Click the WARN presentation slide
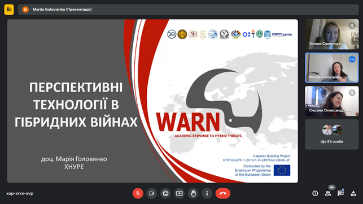 pyautogui.click(x=152, y=101)
